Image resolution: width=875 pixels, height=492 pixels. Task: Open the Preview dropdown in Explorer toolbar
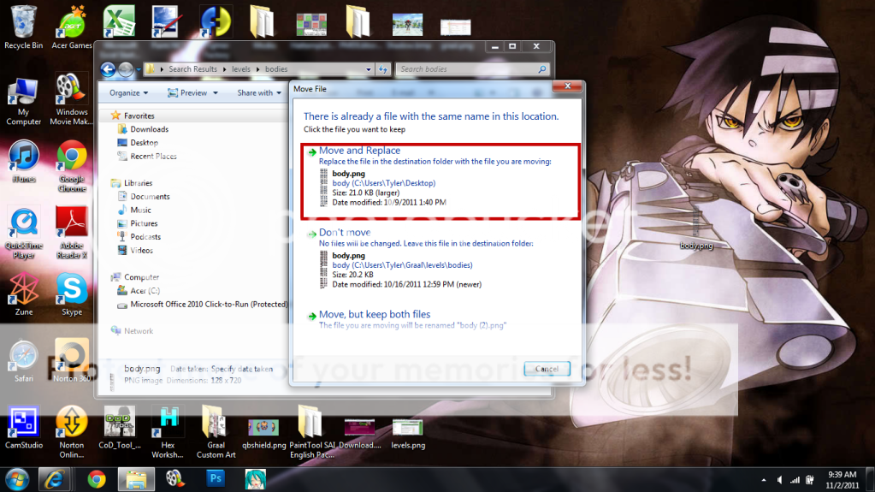[x=198, y=92]
